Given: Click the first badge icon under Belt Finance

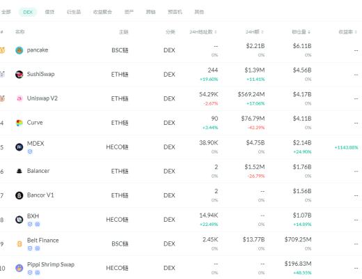Looking at the screenshot, I should coord(30,248).
